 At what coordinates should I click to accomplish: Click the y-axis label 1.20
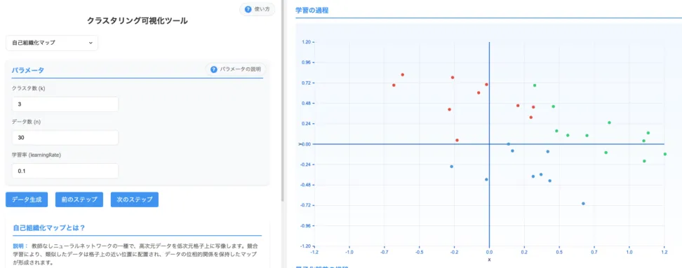pyautogui.click(x=306, y=42)
